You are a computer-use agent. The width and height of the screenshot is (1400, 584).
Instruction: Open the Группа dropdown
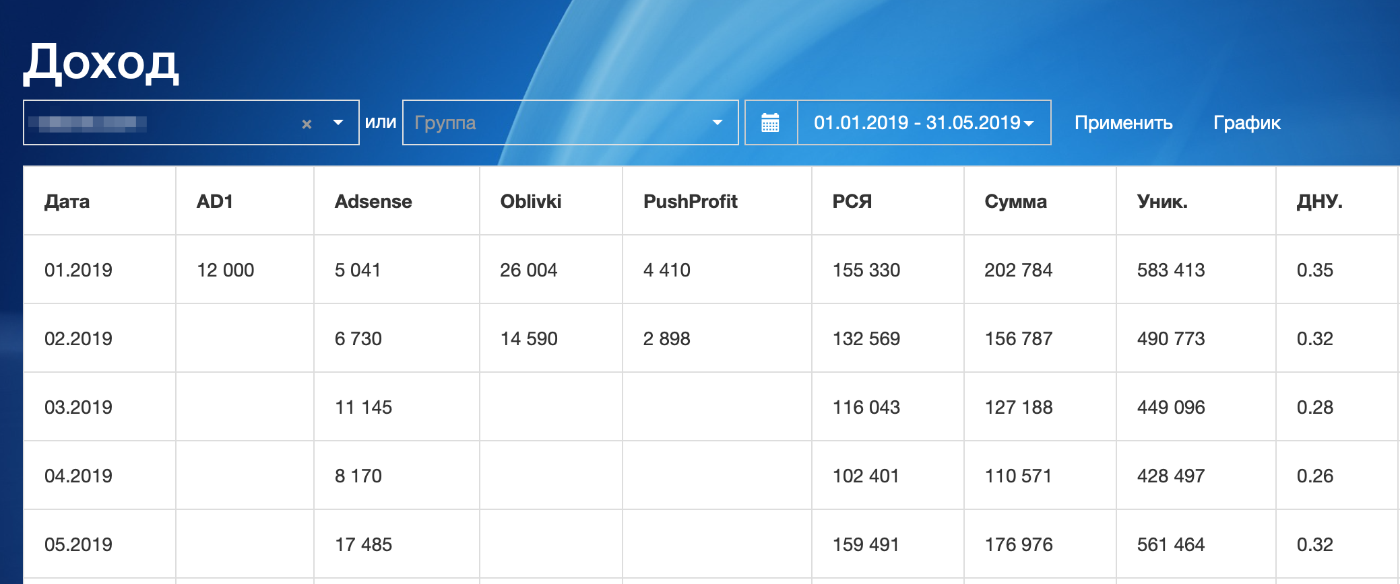(x=569, y=122)
